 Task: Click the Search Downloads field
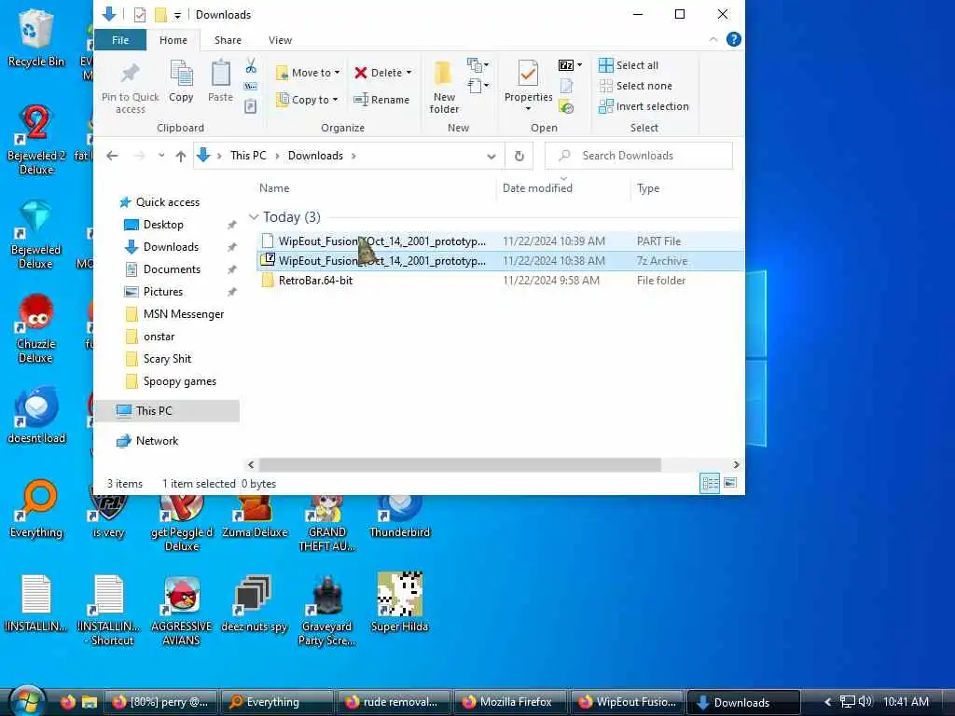(639, 156)
